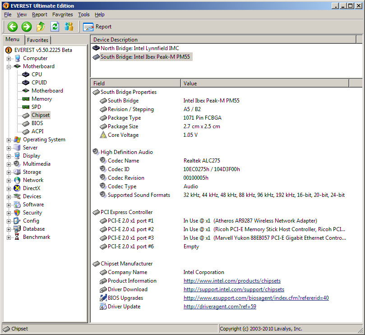Viewport: 365px width, 335px height.
Task: Open the users icon in the toolbar
Action: (x=69, y=27)
